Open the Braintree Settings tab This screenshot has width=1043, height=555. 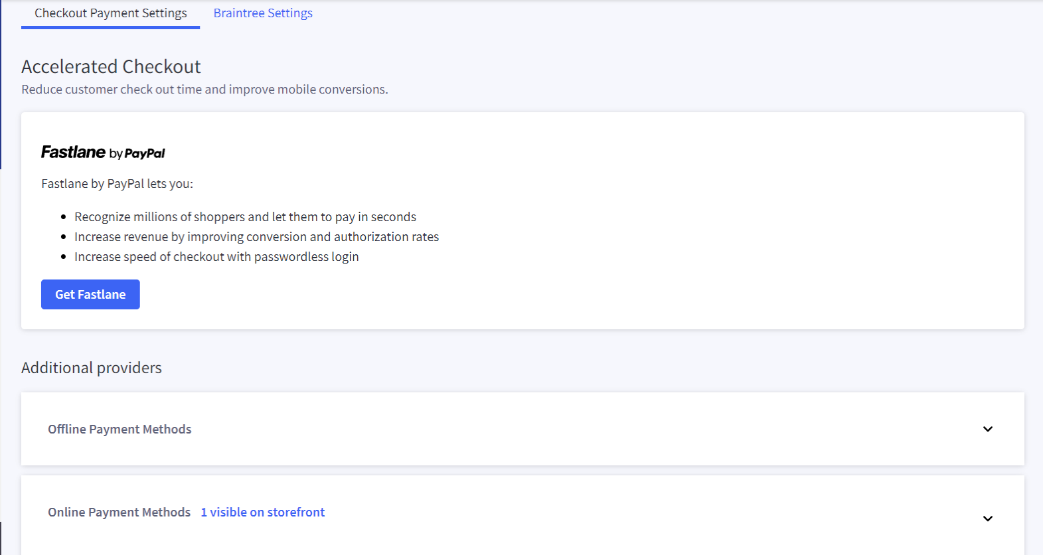(x=263, y=13)
